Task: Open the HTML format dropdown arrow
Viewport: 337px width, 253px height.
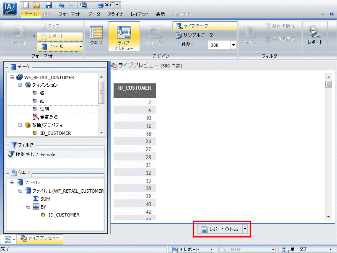Action: click(x=34, y=36)
